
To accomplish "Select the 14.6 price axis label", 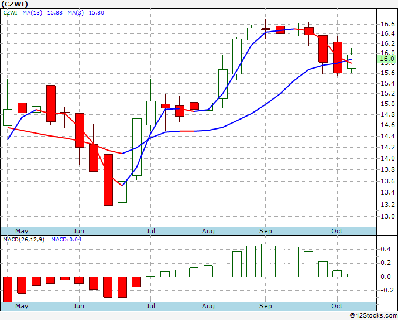I will (387, 125).
